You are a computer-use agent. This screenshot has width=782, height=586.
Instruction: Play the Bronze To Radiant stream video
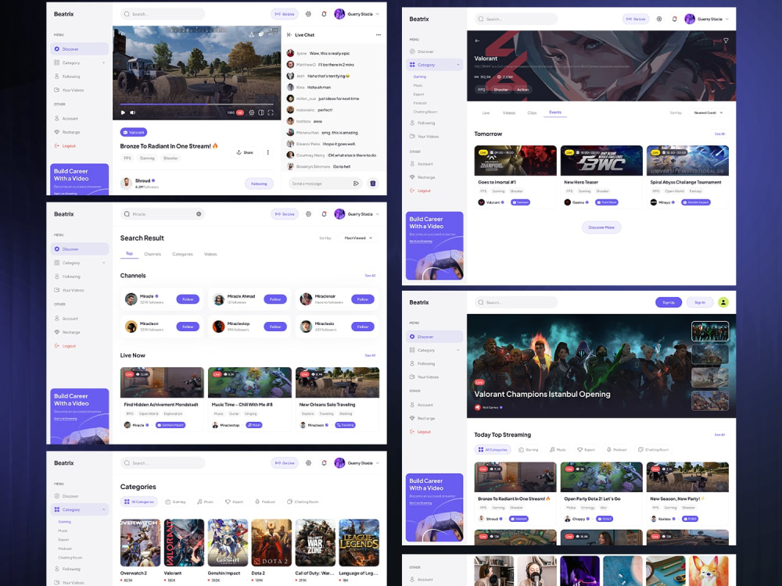tap(124, 113)
